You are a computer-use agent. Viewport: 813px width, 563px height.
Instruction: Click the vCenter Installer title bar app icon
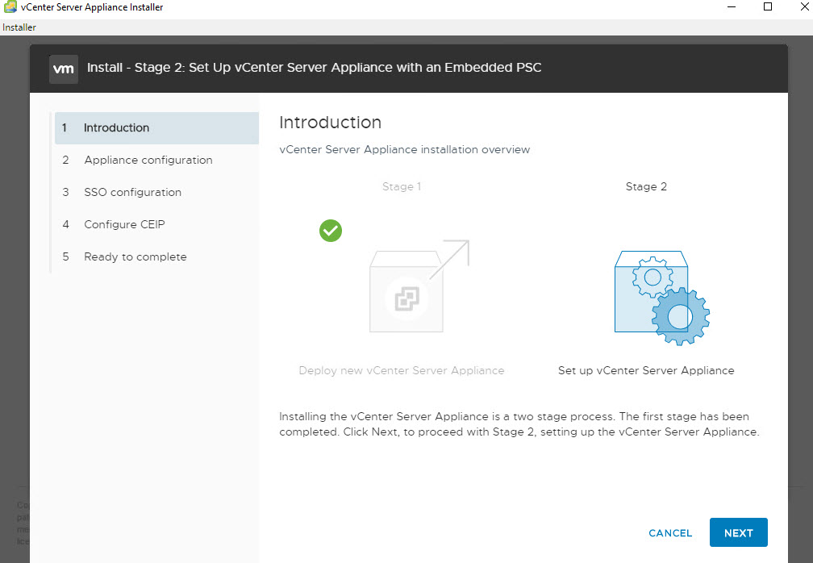pos(10,7)
